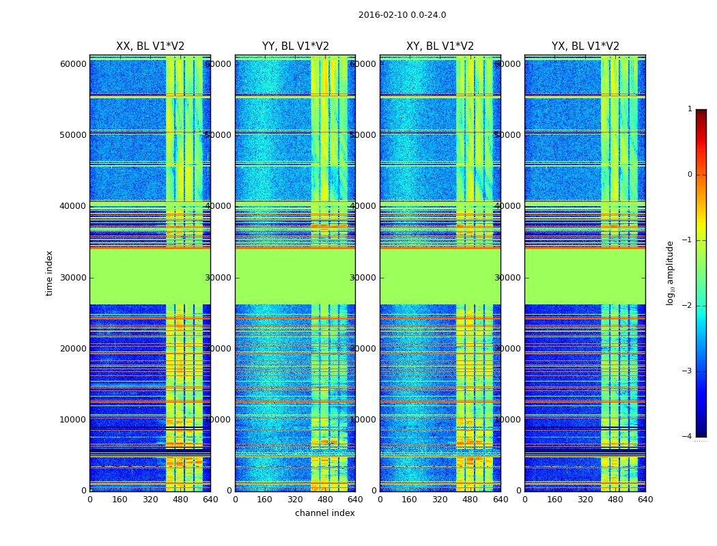Image resolution: width=717 pixels, height=546 pixels.
Task: Click the XY, BL V1*V2 panel title
Action: coord(440,46)
